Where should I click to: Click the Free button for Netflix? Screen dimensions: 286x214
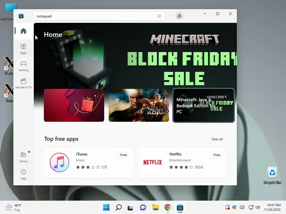click(217, 155)
